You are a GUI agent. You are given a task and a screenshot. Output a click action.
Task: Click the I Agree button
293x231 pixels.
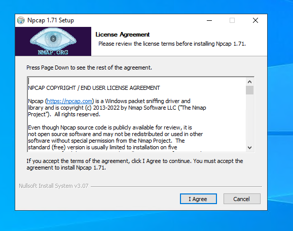[198, 199]
